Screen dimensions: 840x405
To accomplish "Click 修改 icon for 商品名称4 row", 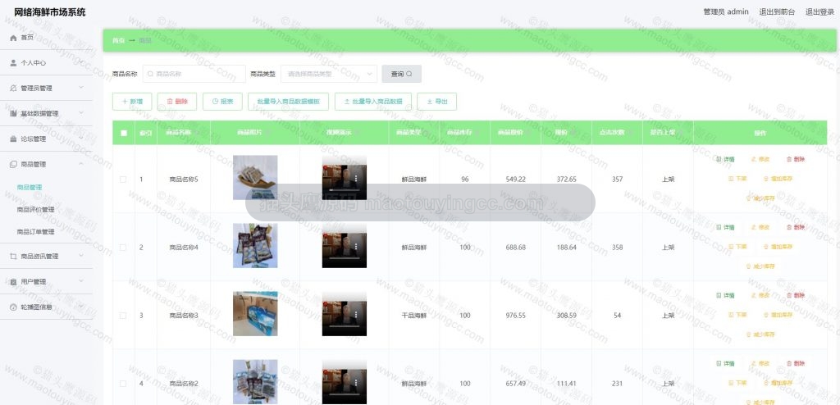I will [x=754, y=227].
